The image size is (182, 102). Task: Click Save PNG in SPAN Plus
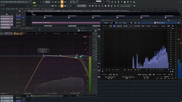137,26
